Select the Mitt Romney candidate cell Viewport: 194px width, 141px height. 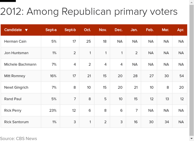coord(15,76)
